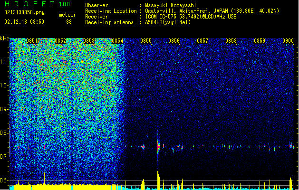Click the 0.6 kHz axis label
Image resolution: width=299 pixels, height=190 pixels.
(x=4, y=180)
